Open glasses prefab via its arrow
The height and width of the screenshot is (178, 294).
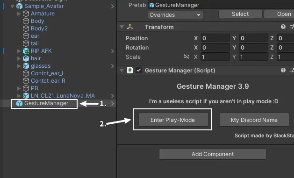coord(112,66)
